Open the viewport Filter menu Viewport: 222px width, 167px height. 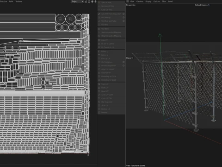pyautogui.click(x=164, y=1)
